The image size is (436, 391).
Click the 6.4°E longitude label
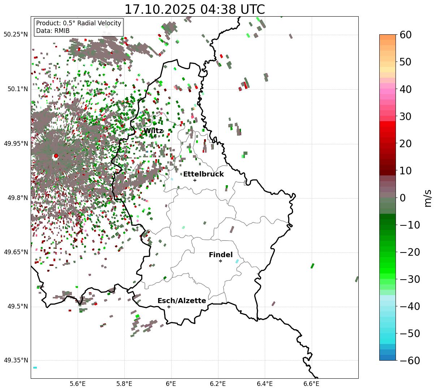point(265,384)
